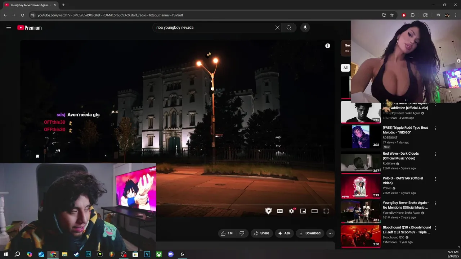
Task: Play the Drug Addiction Official Audio thumbnail
Action: coord(361,112)
